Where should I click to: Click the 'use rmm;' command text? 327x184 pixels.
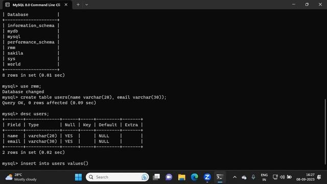point(31,86)
